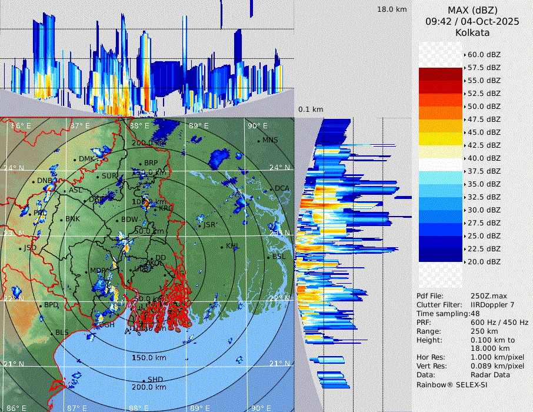Click the darkest blue swatch above 20.0 dBZ
This screenshot has height=412, width=533.
click(x=441, y=255)
